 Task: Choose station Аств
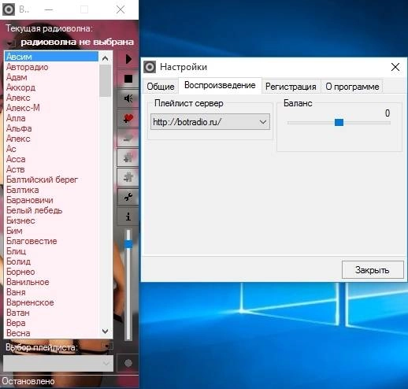click(x=51, y=169)
